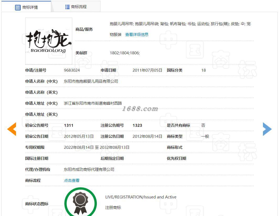Select the 一般 trademark type value
Viewport: 280px width, 216px height.
click(x=205, y=136)
